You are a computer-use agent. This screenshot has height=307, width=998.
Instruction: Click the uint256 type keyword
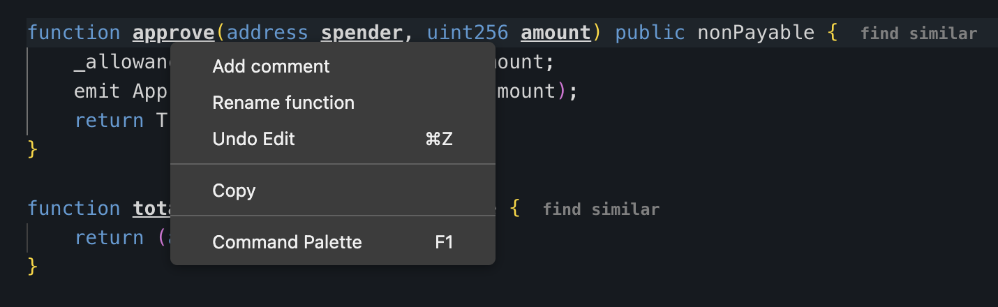click(468, 33)
